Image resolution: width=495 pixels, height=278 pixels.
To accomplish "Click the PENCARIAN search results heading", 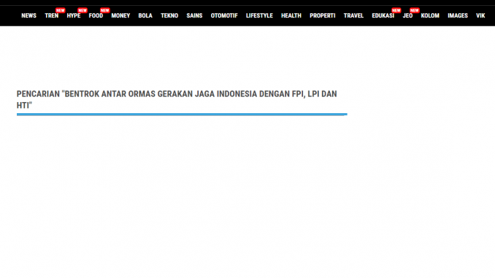I will tap(177, 99).
